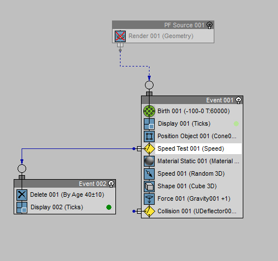This screenshot has width=278, height=261.
Task: Select Display 001 (Ticks) row
Action: tap(192, 123)
